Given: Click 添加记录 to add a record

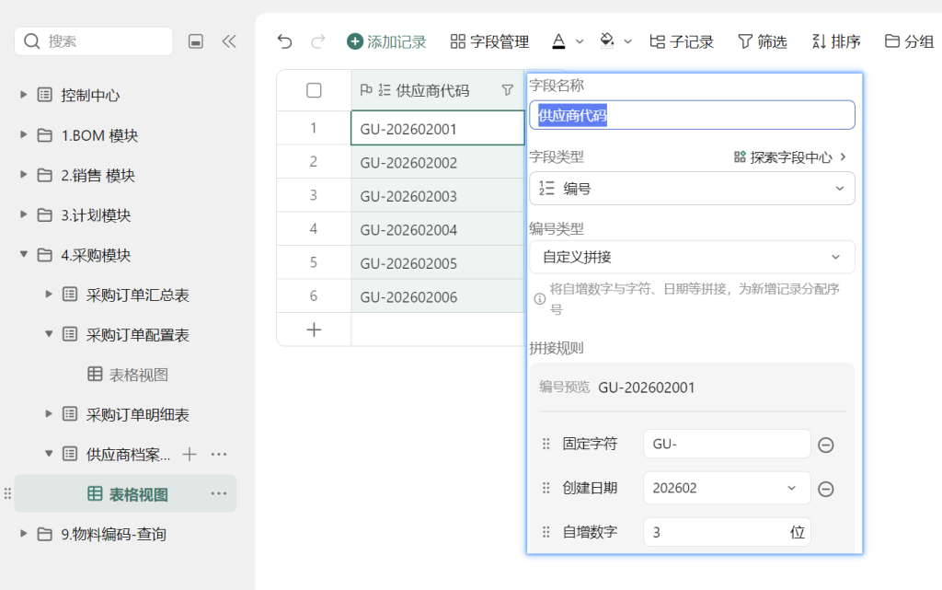Looking at the screenshot, I should point(386,41).
